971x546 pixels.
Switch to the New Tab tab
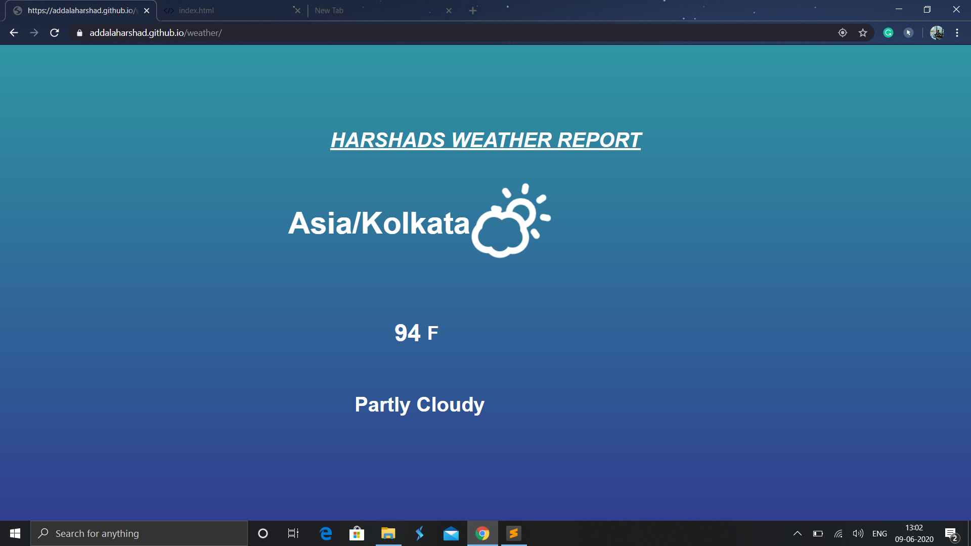point(329,11)
